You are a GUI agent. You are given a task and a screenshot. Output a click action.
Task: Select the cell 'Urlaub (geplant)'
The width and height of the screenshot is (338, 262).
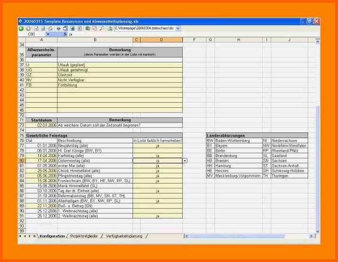click(x=120, y=65)
